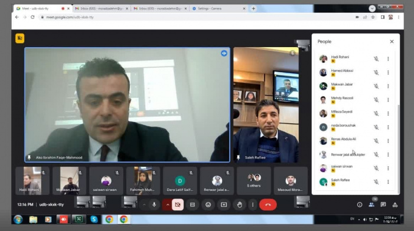Toggle the microphone mute button
Screen dimensions: 414x231
154,204
